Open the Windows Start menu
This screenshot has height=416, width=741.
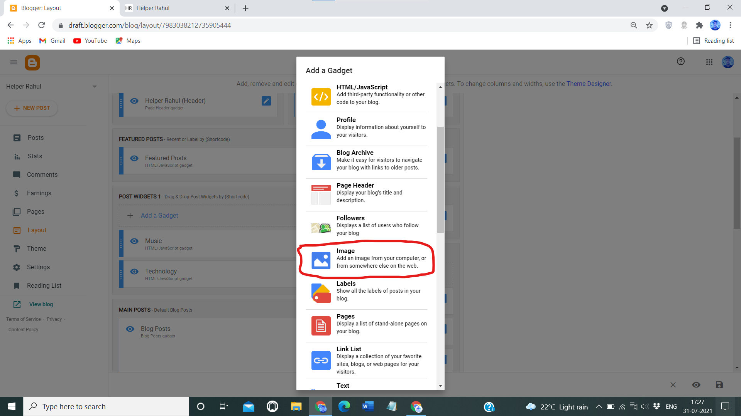point(12,406)
